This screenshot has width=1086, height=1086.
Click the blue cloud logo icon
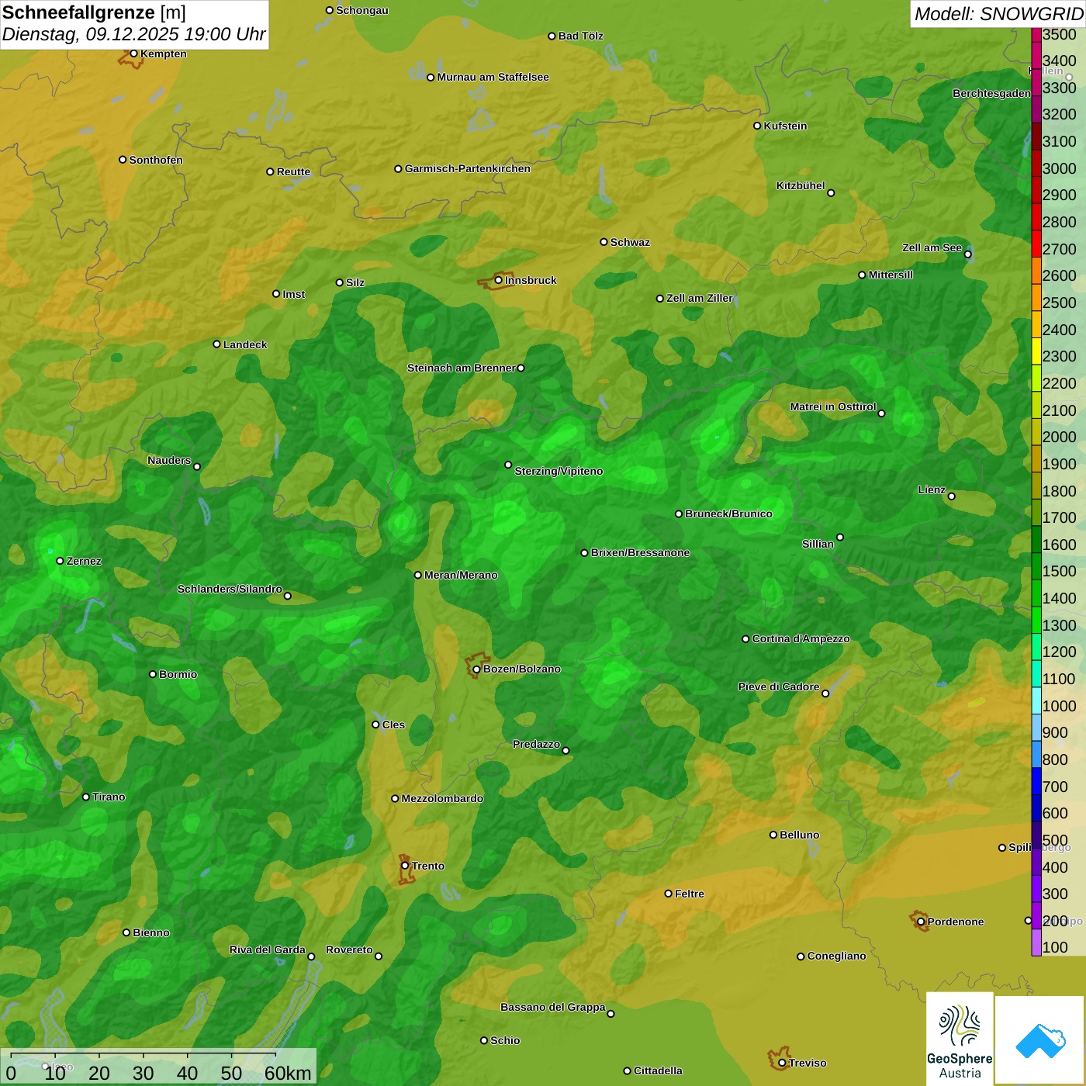(1040, 1040)
